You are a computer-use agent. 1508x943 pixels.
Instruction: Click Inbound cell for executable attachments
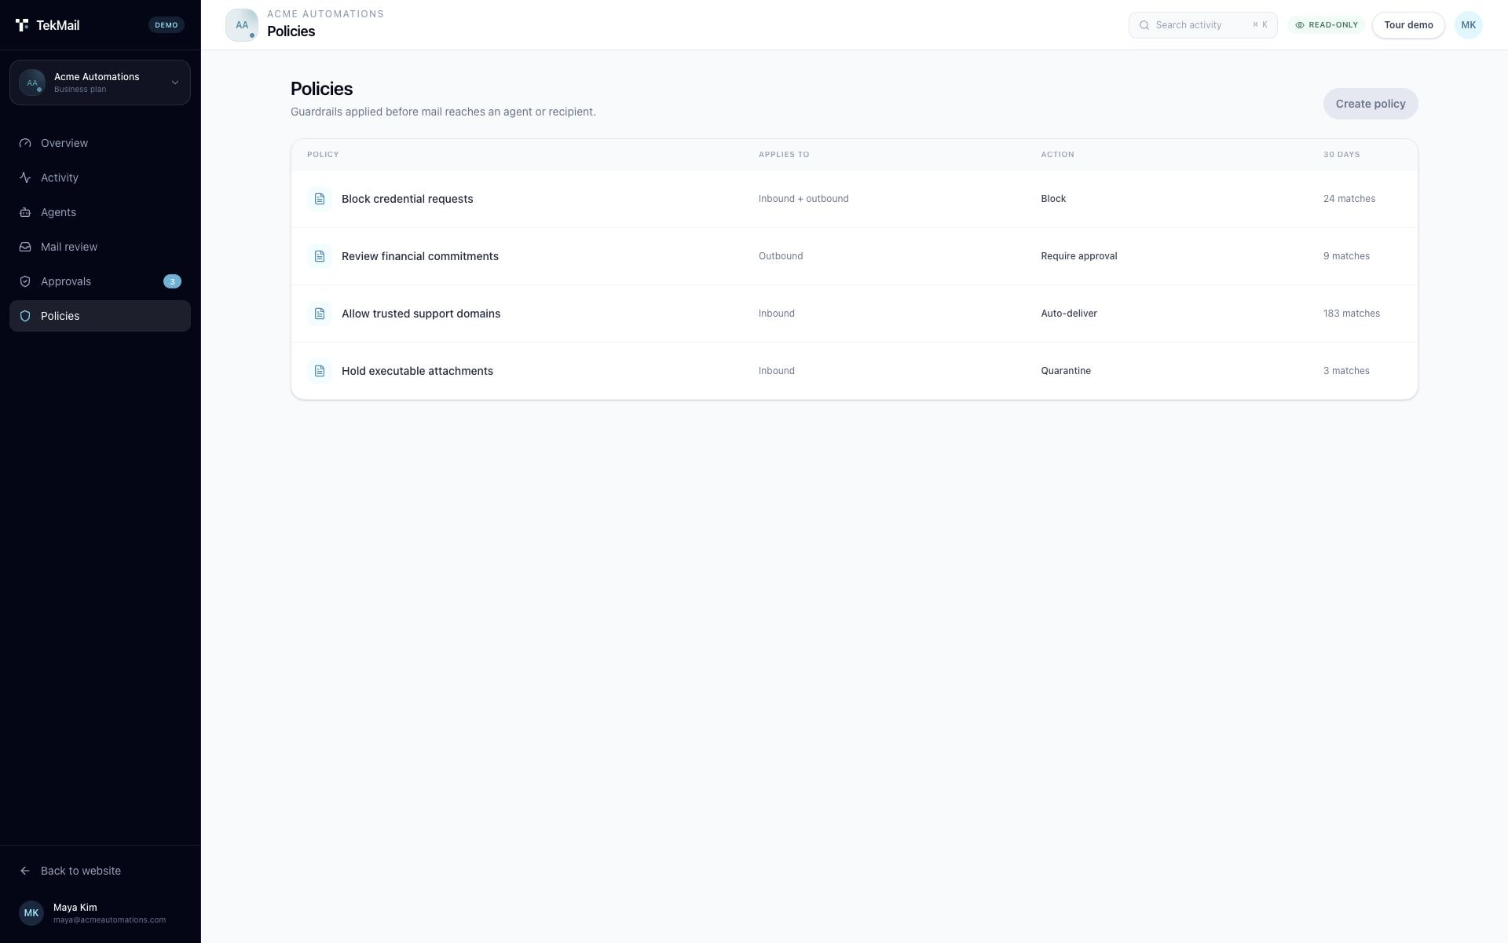tap(777, 371)
